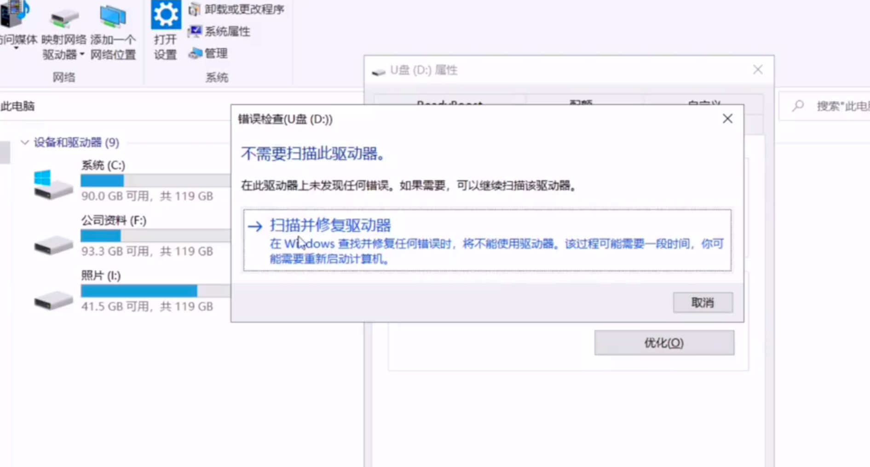Click the 此电脑 address bar text
The width and height of the screenshot is (870, 467).
17,106
